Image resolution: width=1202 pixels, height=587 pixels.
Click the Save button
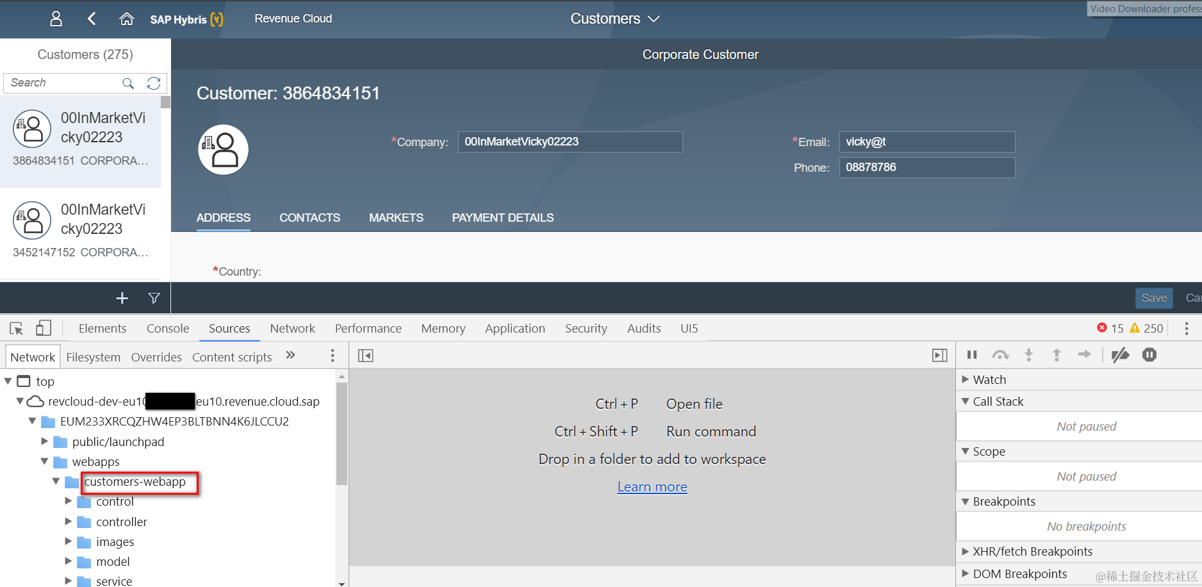pyautogui.click(x=1154, y=297)
